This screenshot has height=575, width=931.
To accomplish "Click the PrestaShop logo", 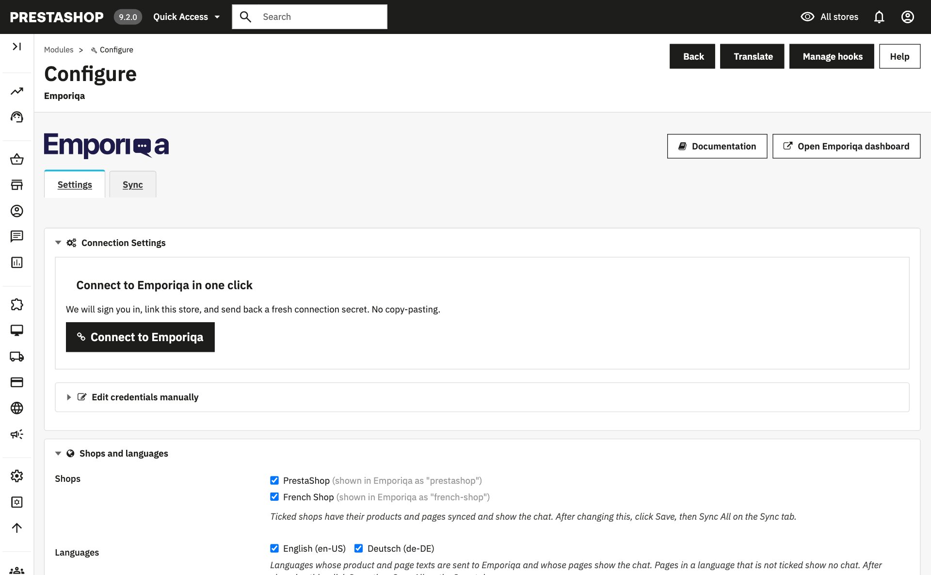I will (x=57, y=17).
